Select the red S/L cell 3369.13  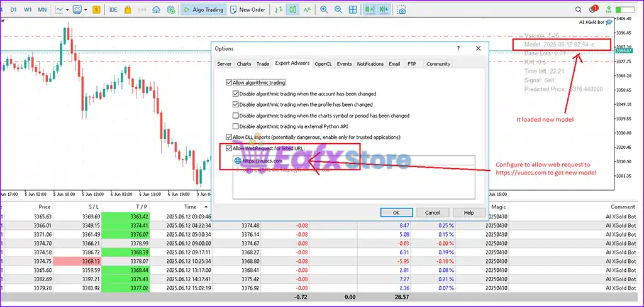pyautogui.click(x=77, y=261)
